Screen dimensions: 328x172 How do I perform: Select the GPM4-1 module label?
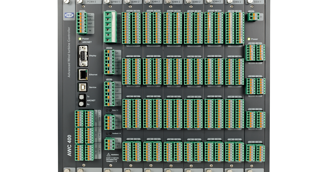[116, 2]
